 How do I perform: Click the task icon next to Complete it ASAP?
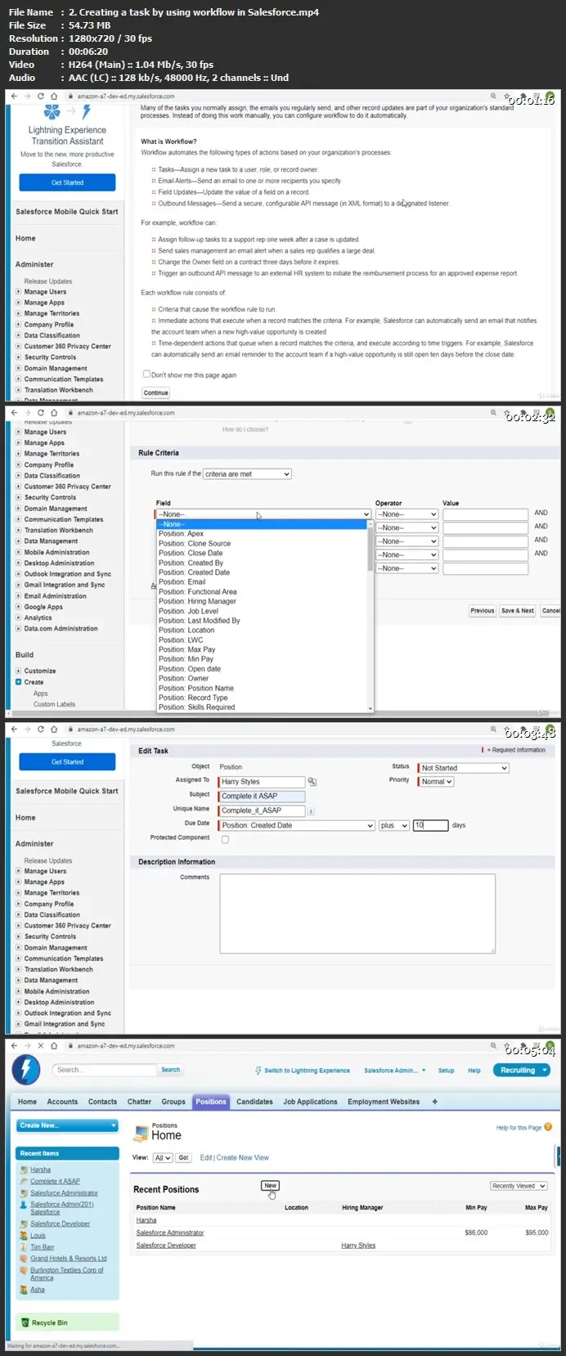23,1182
